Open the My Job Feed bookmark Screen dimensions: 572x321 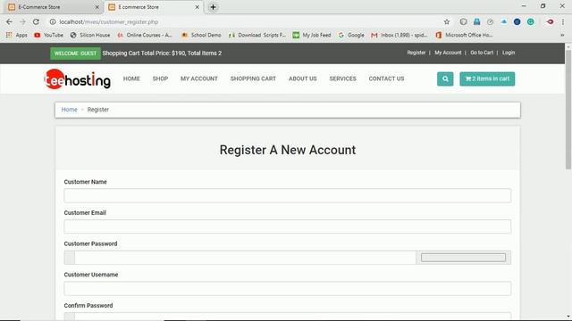[312, 35]
